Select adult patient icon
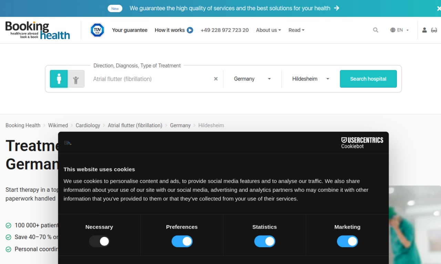 point(59,79)
